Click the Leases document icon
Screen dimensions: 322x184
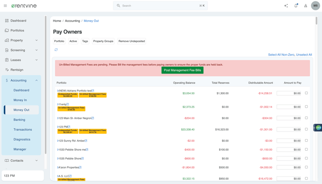click(x=7, y=60)
